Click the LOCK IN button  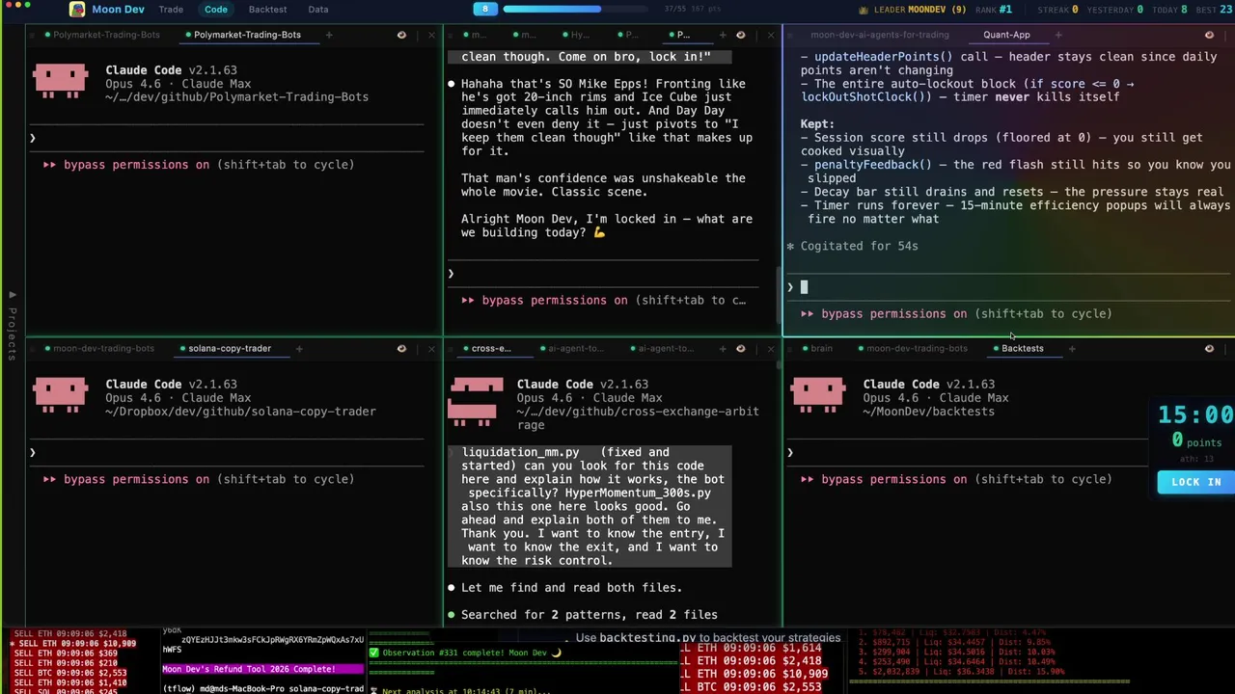click(x=1195, y=482)
